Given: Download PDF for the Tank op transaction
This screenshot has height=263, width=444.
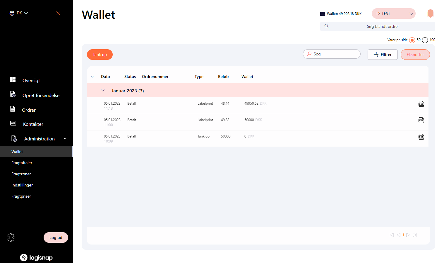Looking at the screenshot, I should tap(421, 136).
